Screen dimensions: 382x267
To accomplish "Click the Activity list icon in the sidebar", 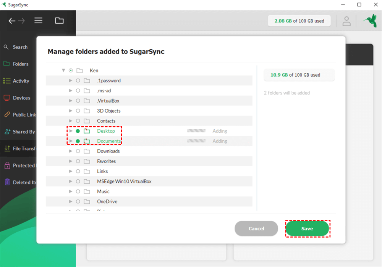I will 6,81.
